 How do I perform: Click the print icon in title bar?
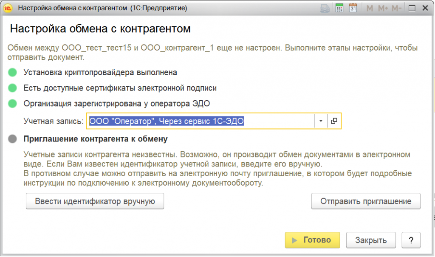point(325,8)
